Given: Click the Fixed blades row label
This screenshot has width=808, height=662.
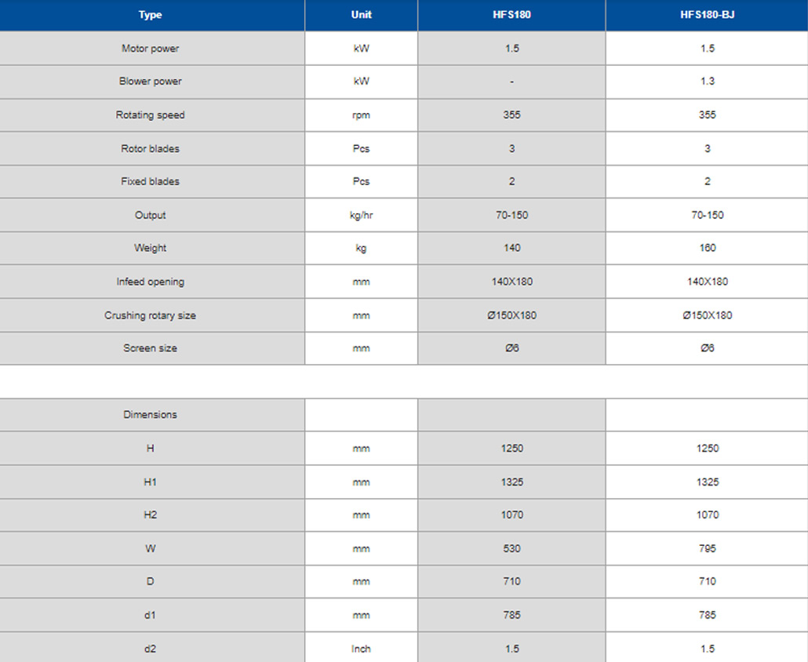Looking at the screenshot, I should coord(150,181).
